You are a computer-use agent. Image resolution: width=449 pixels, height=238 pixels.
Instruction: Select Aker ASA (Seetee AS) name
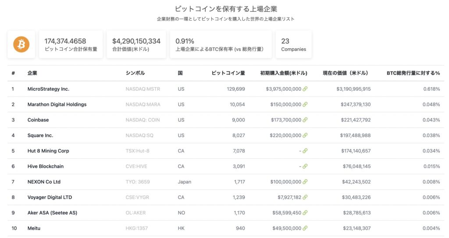coord(53,213)
